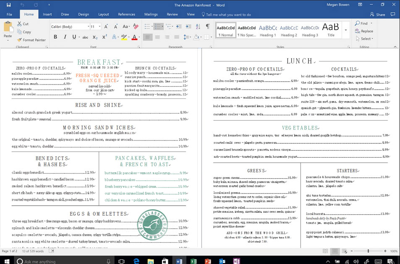Apply the red font color
The width and height of the screenshot is (400, 264).
coord(134,37)
